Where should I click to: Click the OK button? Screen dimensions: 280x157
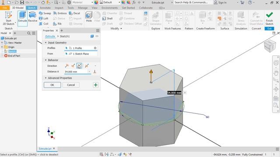pyautogui.click(x=52, y=85)
